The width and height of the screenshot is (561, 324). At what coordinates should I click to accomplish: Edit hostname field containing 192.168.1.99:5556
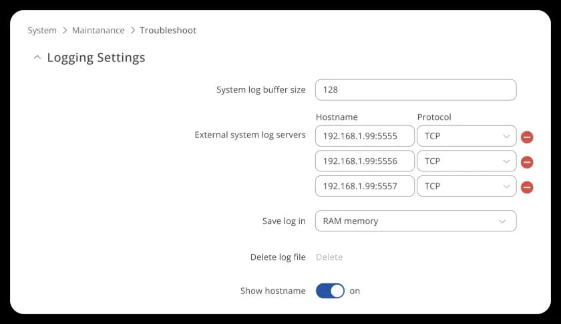pyautogui.click(x=365, y=161)
